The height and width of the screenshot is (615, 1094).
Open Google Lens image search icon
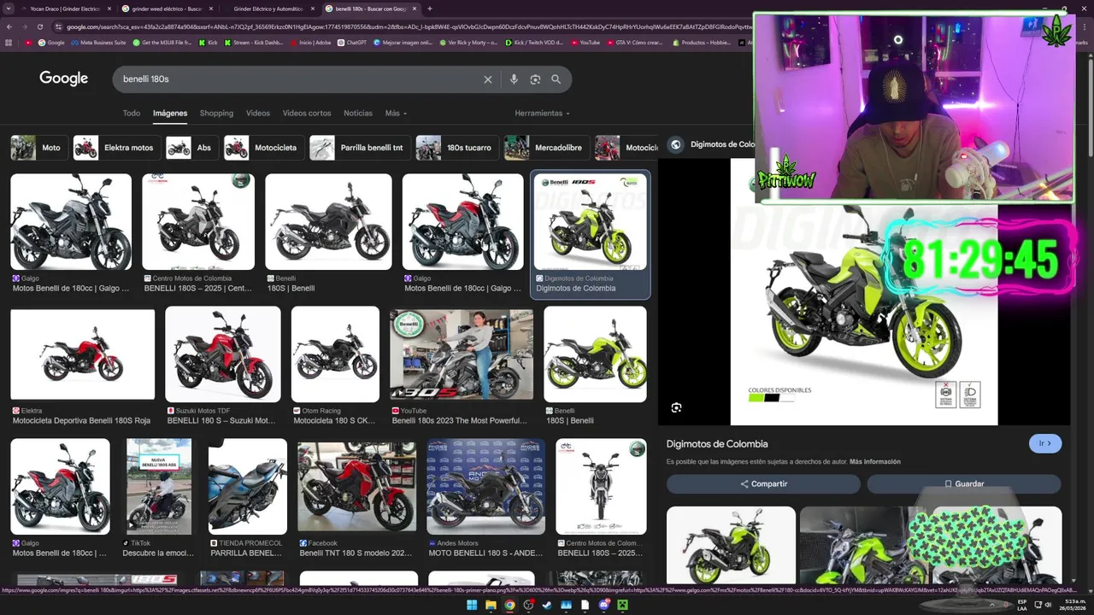click(535, 79)
